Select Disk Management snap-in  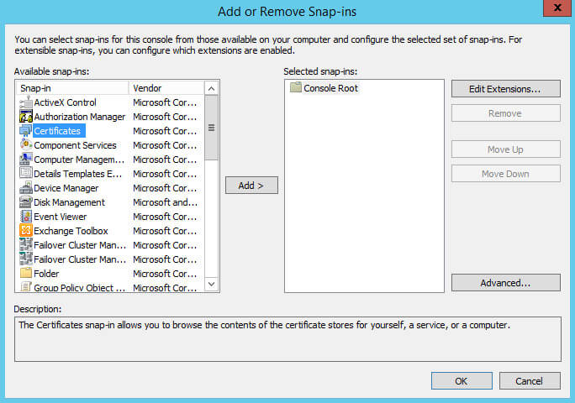point(69,202)
